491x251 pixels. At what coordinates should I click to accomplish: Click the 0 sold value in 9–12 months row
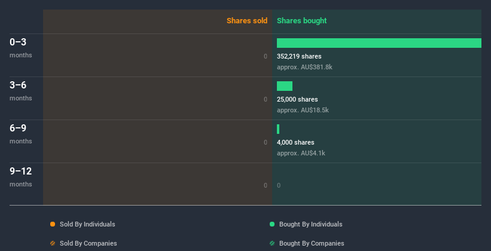[266, 185]
